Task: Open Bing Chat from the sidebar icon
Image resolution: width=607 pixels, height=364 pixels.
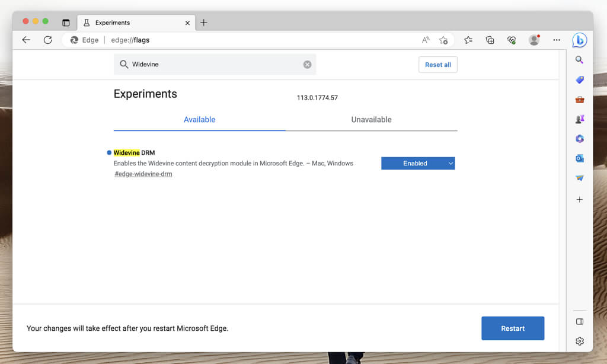Action: (579, 40)
